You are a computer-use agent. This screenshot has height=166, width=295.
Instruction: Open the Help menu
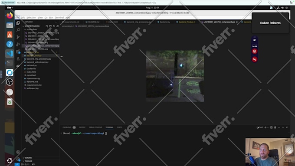pyautogui.click(x=68, y=17)
